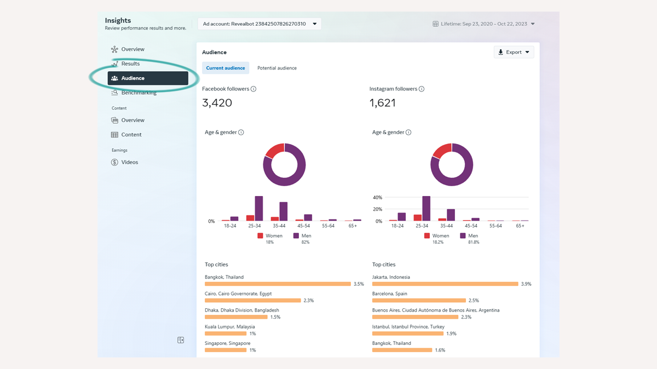657x369 pixels.
Task: Click the Content document icon
Action: coord(114,134)
